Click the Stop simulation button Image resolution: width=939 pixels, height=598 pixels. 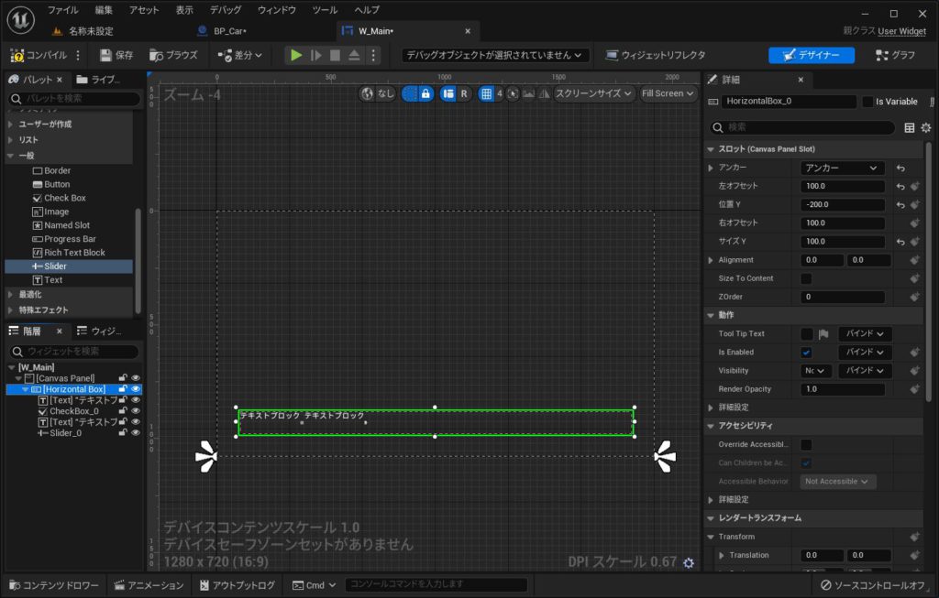click(335, 55)
